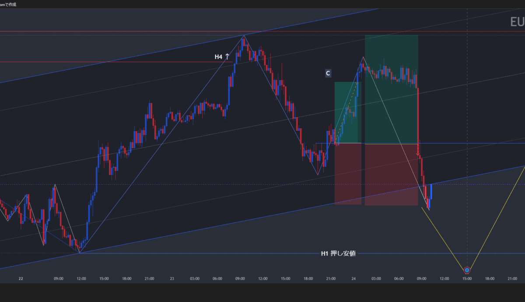The width and height of the screenshot is (525, 302).
Task: Click the "で作成" caption text at top-left
Action: coord(10,4)
